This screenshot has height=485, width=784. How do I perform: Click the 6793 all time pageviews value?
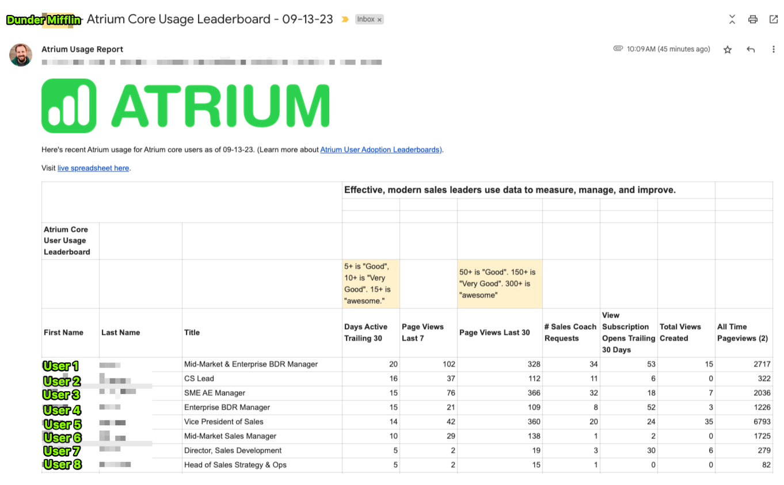[x=761, y=422]
